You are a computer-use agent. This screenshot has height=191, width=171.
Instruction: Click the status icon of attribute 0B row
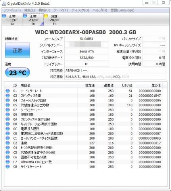pyautogui.click(x=8, y=124)
